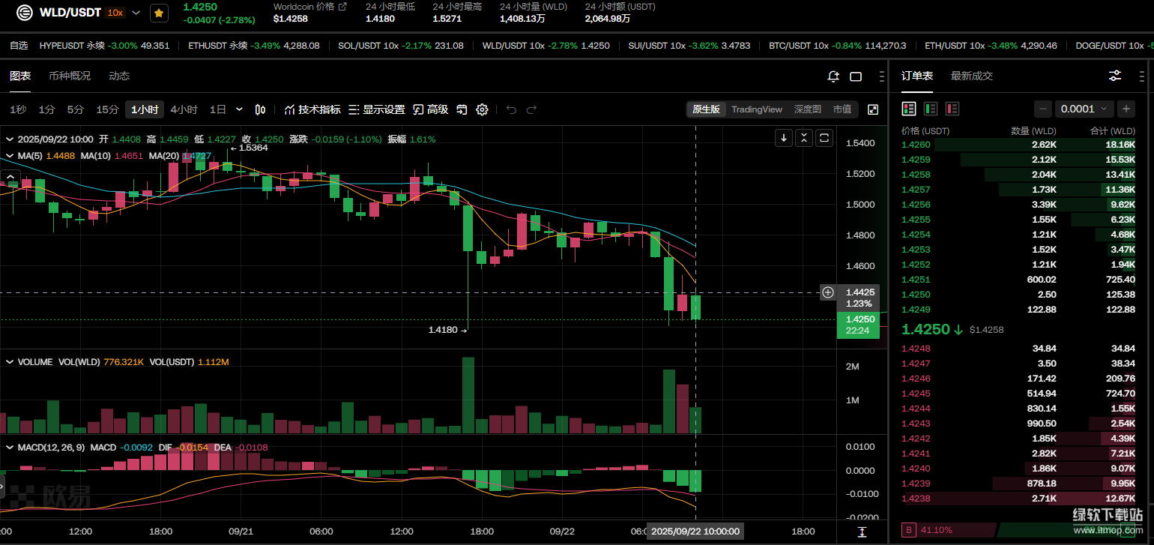Click the 1.4260 ask price row
Screen dimensions: 1154x545
915,144
